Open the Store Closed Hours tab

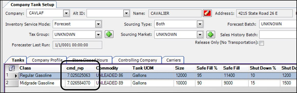(x=90, y=60)
